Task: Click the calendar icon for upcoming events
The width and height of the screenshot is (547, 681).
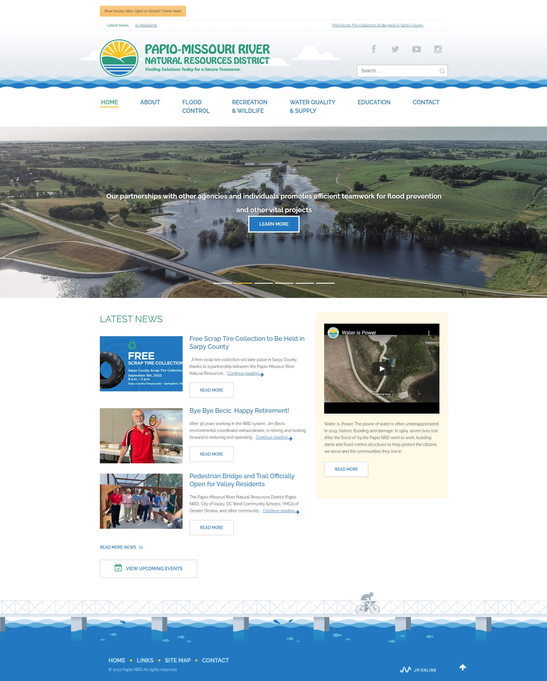Action: pyautogui.click(x=118, y=568)
